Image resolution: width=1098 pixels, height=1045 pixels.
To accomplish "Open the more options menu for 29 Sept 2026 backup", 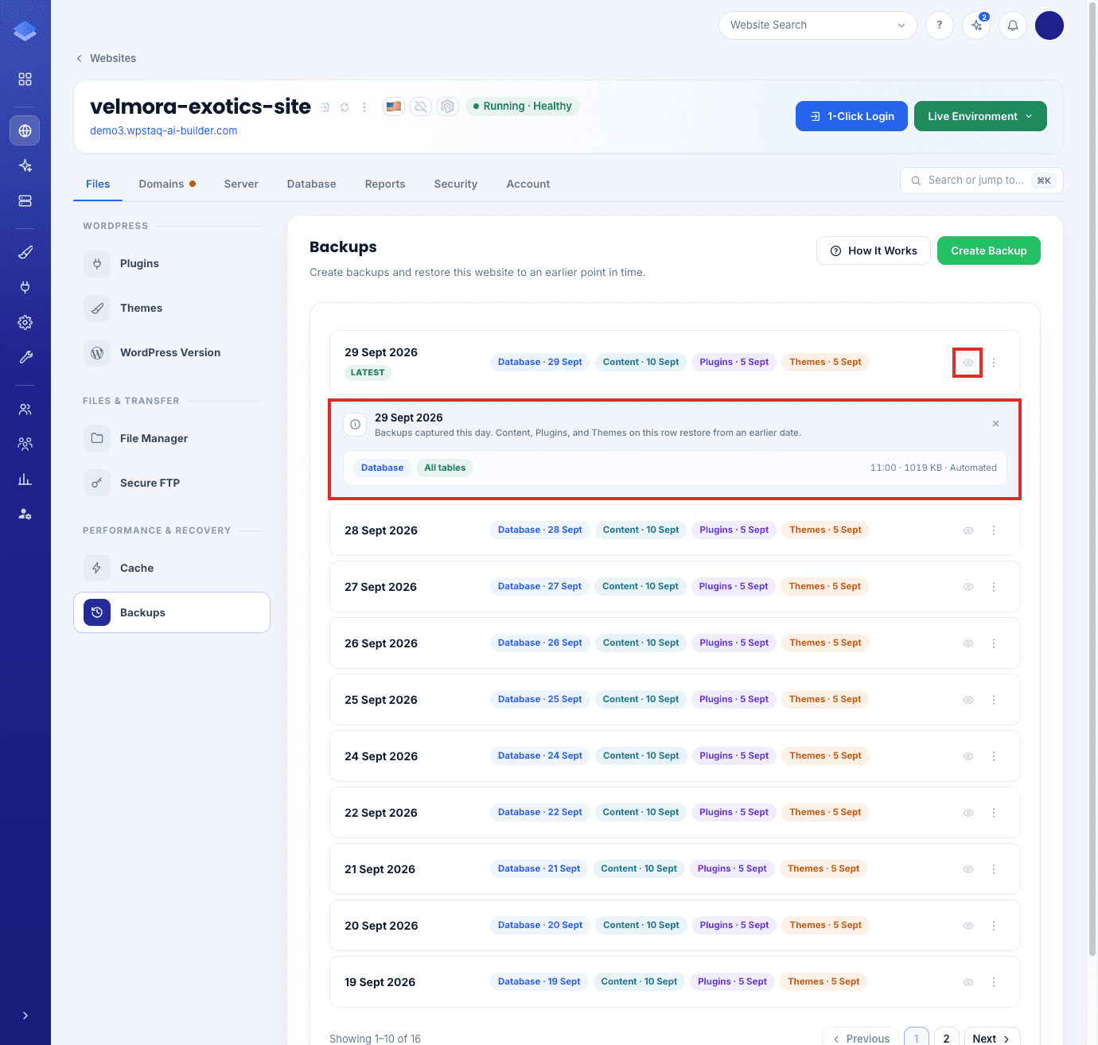I will [994, 363].
